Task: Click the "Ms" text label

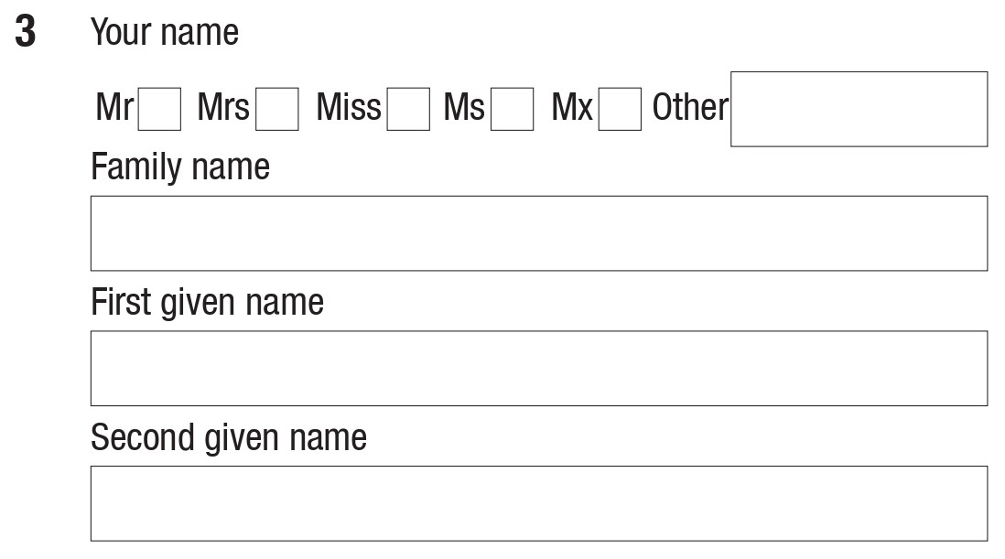Action: [463, 108]
